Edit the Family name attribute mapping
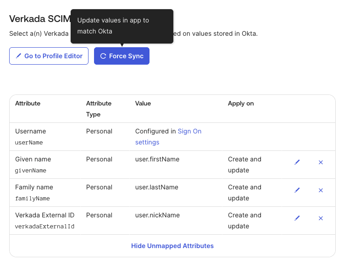The image size is (349, 260). click(x=297, y=190)
